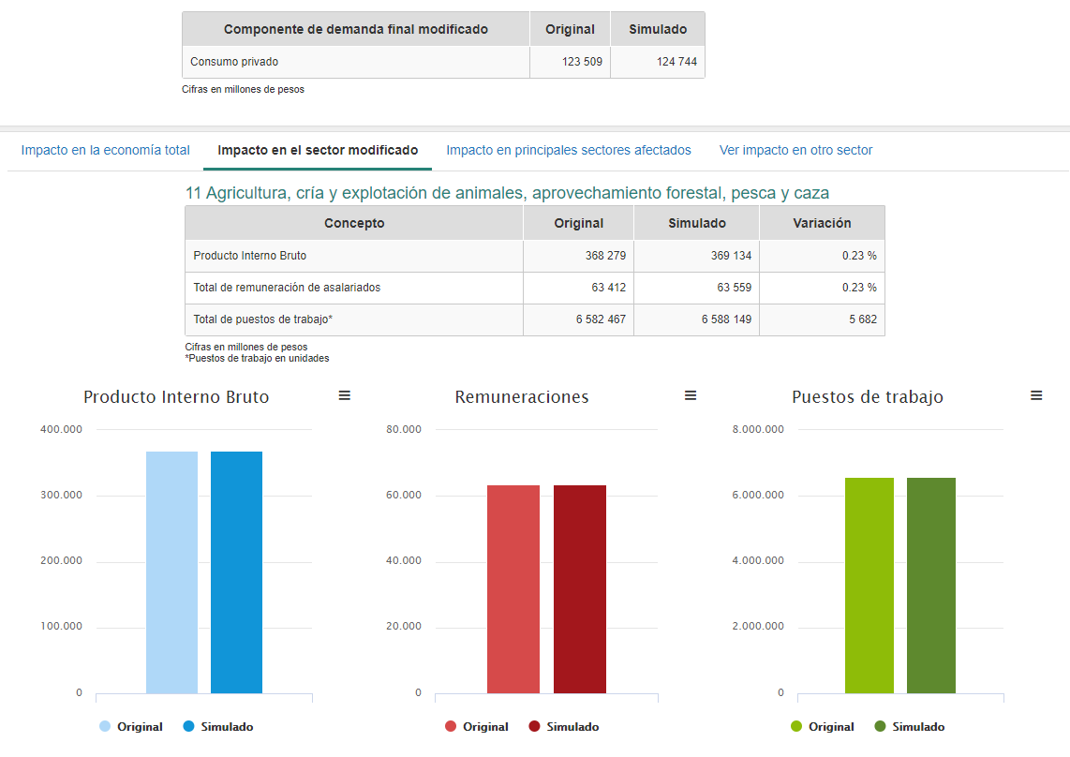Hide Simulado series in Remuneraciones legend
This screenshot has width=1070, height=757.
(x=563, y=727)
